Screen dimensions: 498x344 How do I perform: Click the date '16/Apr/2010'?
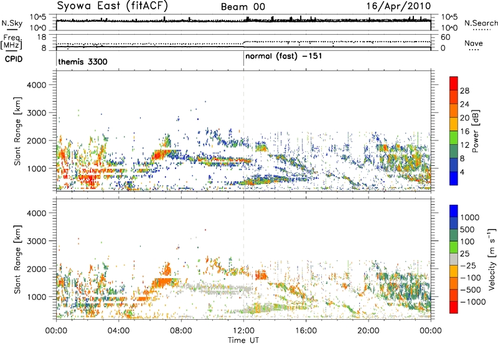coord(398,6)
